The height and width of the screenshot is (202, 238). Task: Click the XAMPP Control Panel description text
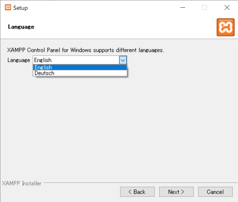[x=86, y=50]
